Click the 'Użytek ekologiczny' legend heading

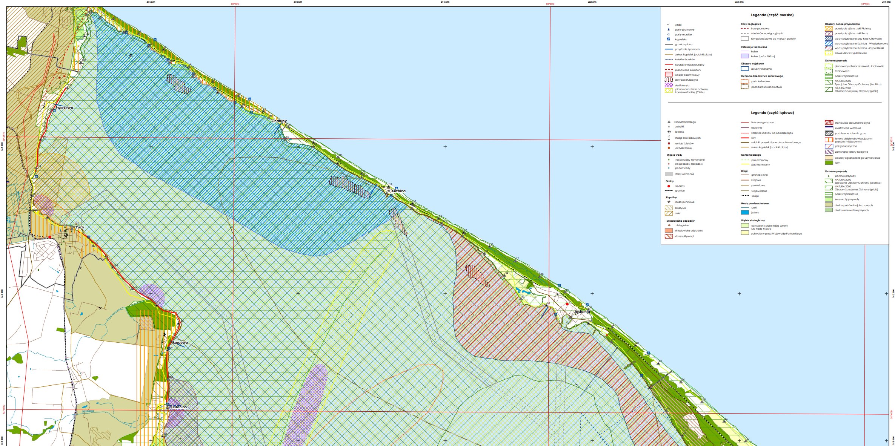pyautogui.click(x=753, y=221)
